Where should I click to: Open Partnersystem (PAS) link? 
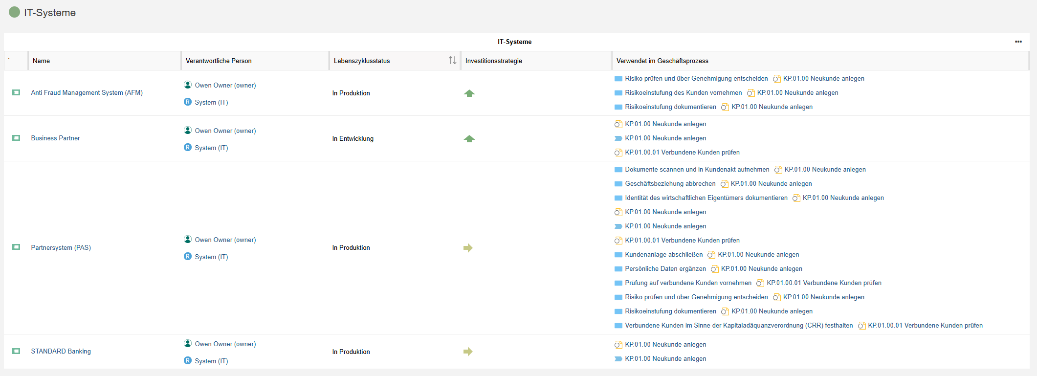point(61,247)
